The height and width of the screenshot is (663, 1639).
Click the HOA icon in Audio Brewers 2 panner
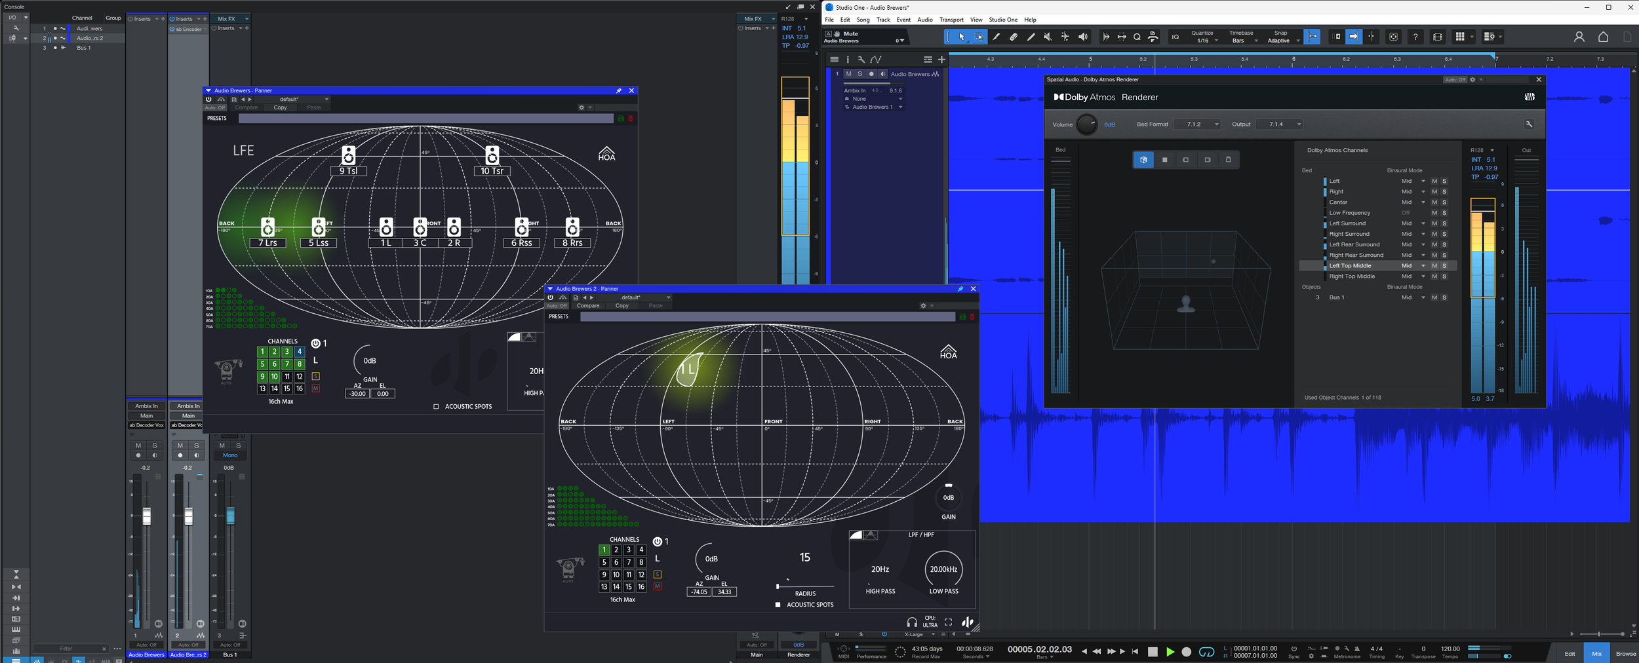point(948,352)
